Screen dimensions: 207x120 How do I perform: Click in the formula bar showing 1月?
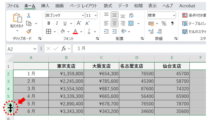pos(139,49)
